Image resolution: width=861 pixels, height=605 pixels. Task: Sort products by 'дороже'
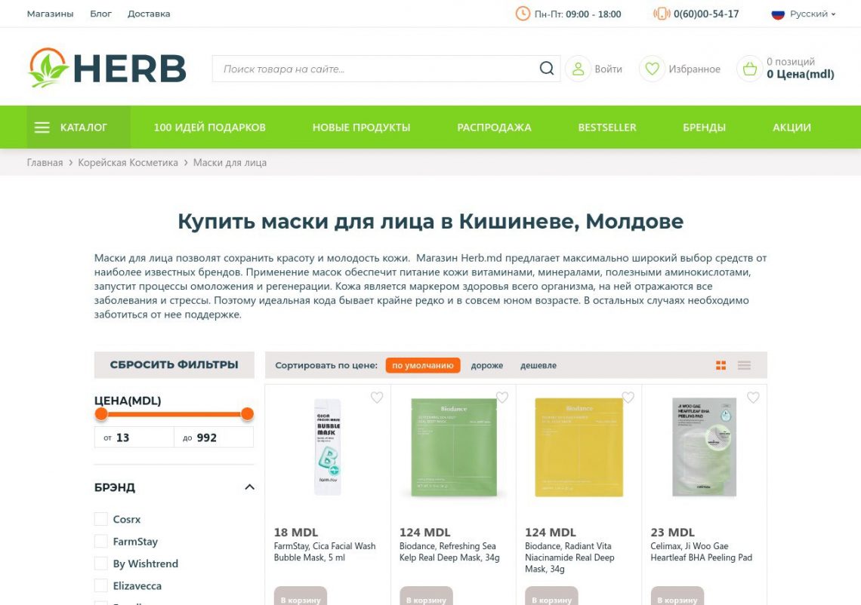(487, 365)
